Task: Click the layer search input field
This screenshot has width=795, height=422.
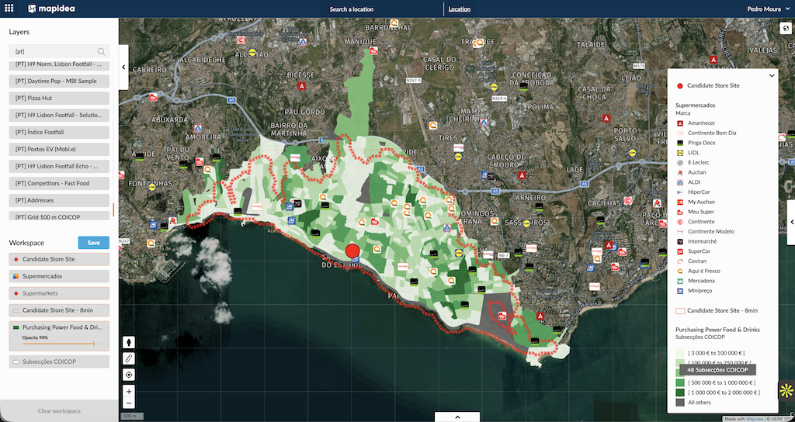Action: coord(59,51)
